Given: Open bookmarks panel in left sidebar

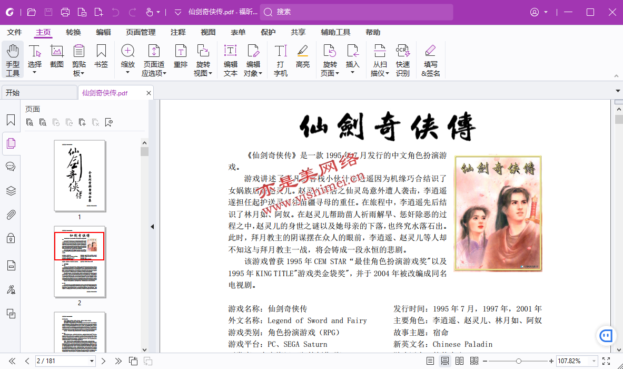Looking at the screenshot, I should (11, 120).
